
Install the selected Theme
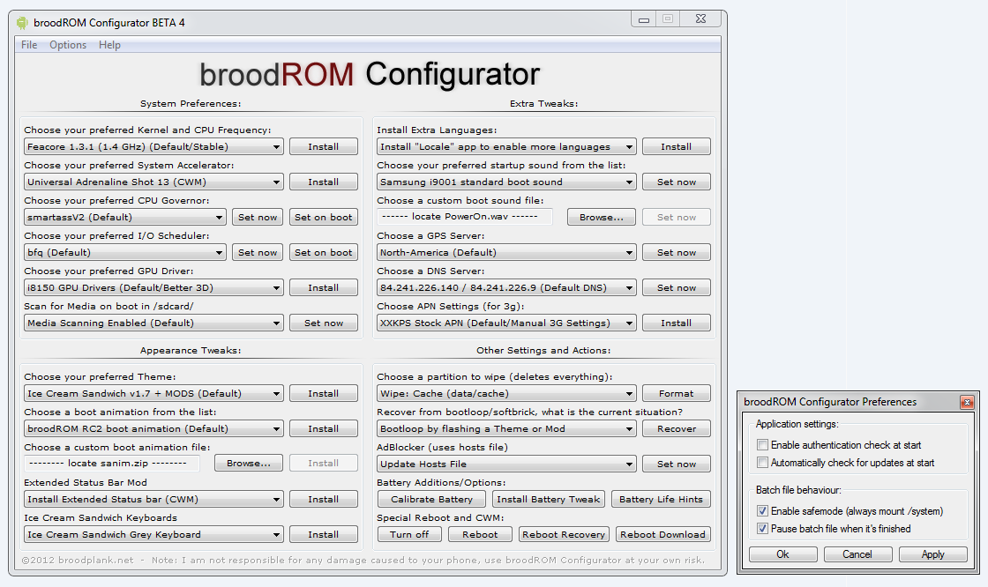[323, 394]
